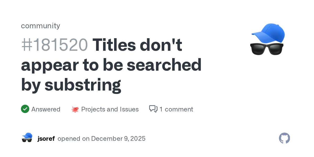
Task: Open the community repository label
Action: (x=41, y=26)
